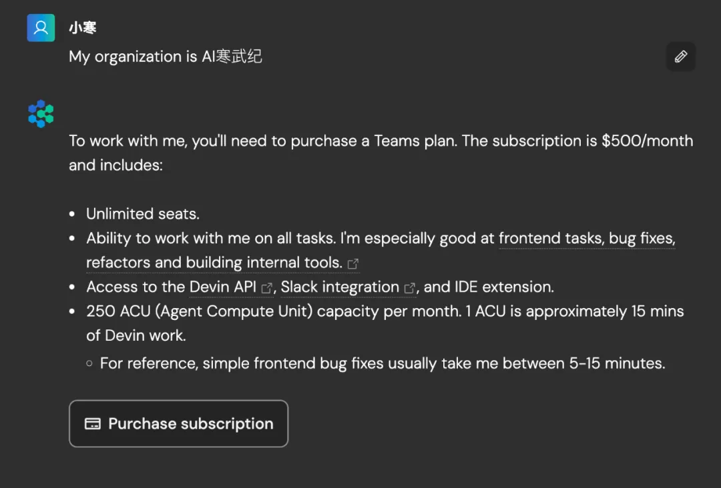Click external link icon beside Slack integration

pyautogui.click(x=410, y=288)
